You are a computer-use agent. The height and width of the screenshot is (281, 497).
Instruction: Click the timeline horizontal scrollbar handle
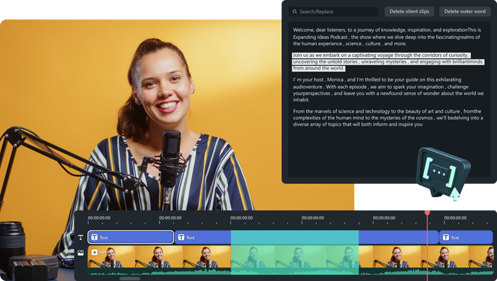[x=130, y=279]
